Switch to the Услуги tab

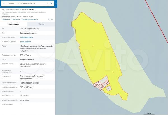click(41, 24)
